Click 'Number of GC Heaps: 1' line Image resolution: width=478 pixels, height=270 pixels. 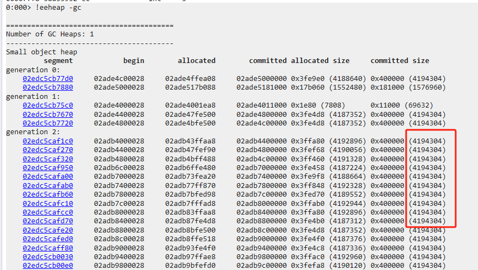50,34
